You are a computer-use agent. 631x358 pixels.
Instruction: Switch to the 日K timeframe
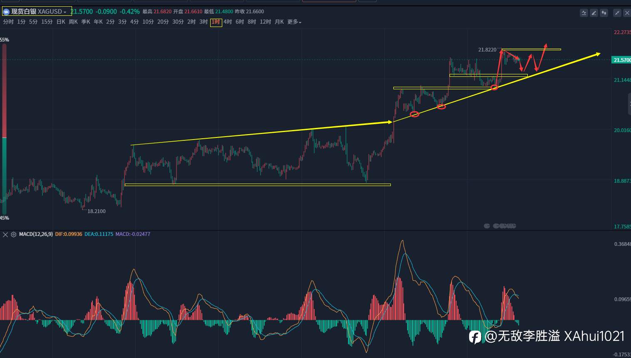pos(61,22)
